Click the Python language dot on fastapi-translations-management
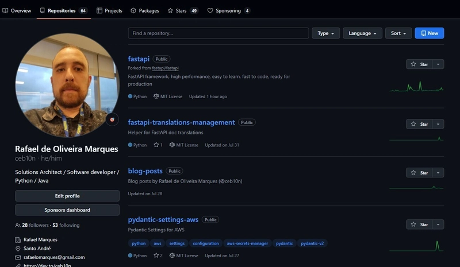The height and width of the screenshot is (267, 460). point(130,145)
